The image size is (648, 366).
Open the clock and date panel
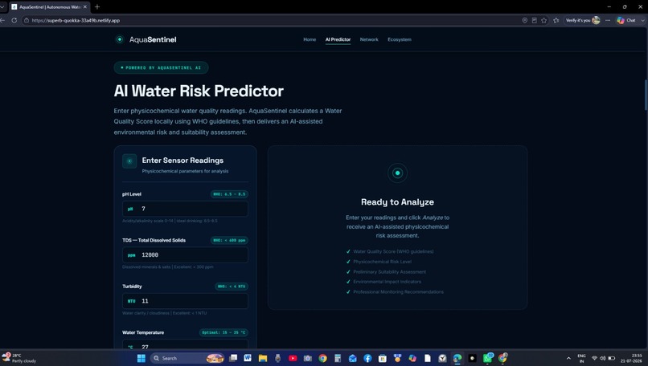[x=631, y=358]
